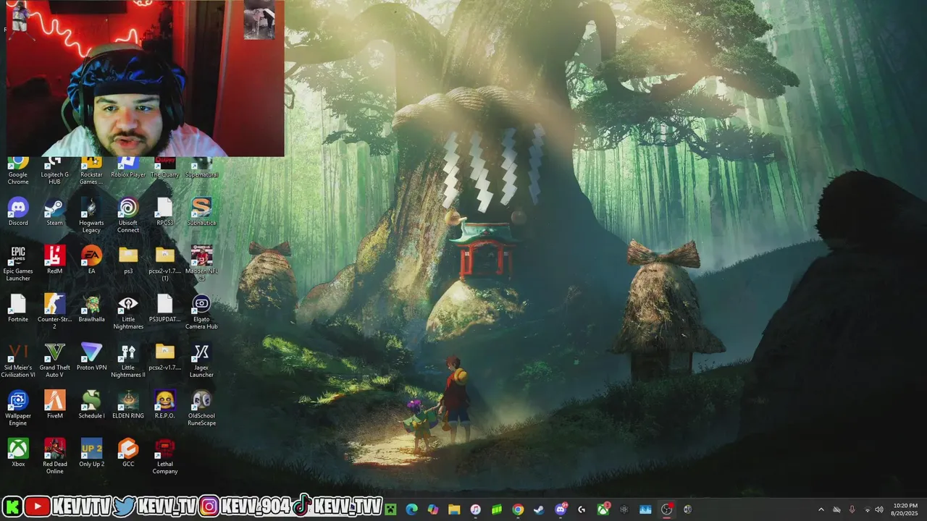This screenshot has height=521, width=927.
Task: Open the Wi-Fi network tray icon
Action: click(867, 509)
